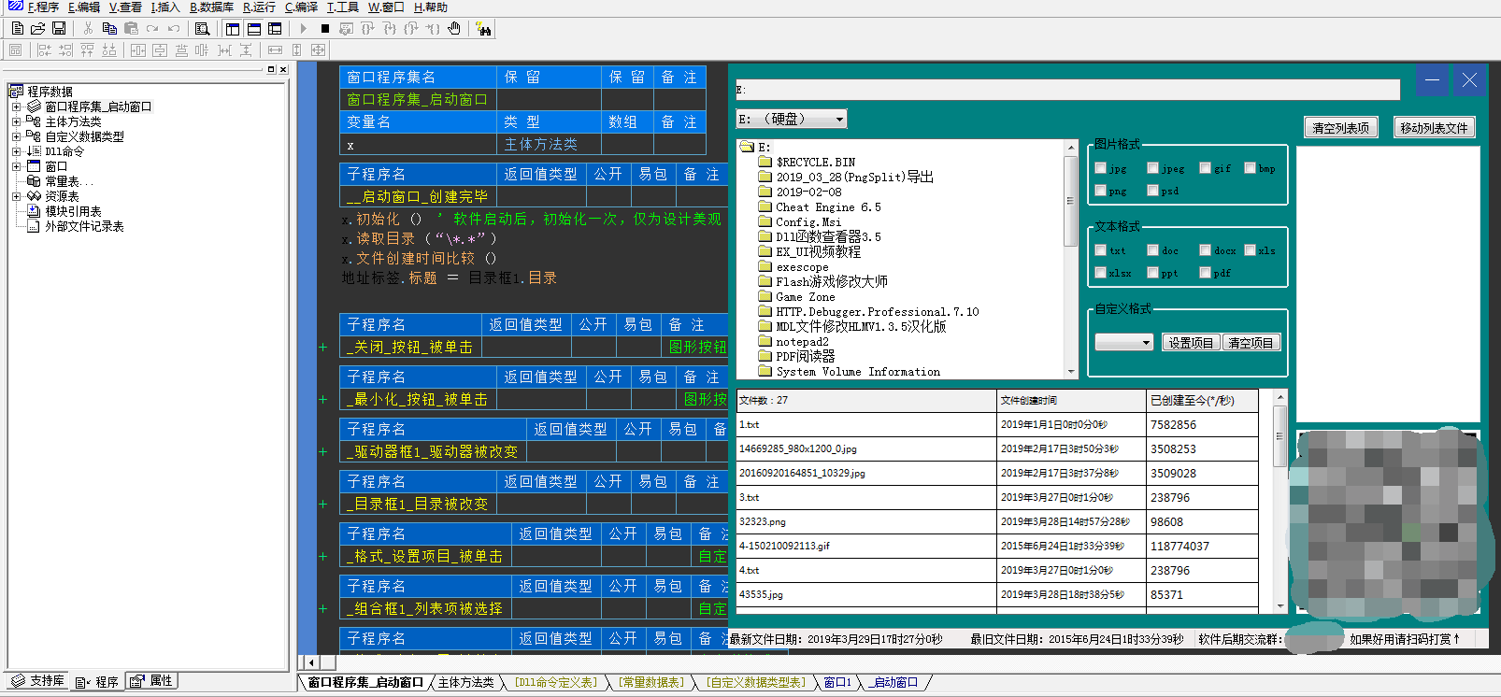Open the E: (硬盘) drive dropdown
1501x697 pixels.
pyautogui.click(x=792, y=119)
